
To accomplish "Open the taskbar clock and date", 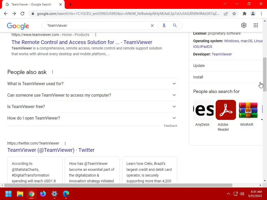I will tap(255, 194).
